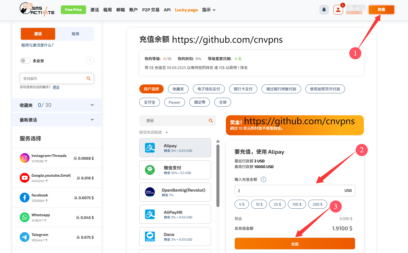This screenshot has width=408, height=253.
Task: Select the 用户选择 filter chip
Action: click(x=152, y=89)
